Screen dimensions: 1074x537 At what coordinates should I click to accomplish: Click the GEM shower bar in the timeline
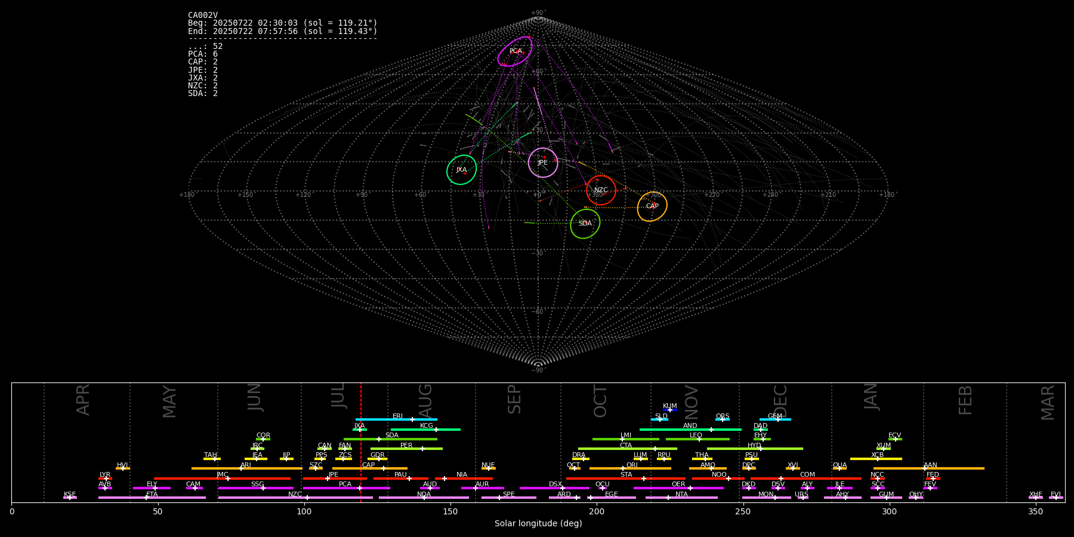tap(775, 419)
